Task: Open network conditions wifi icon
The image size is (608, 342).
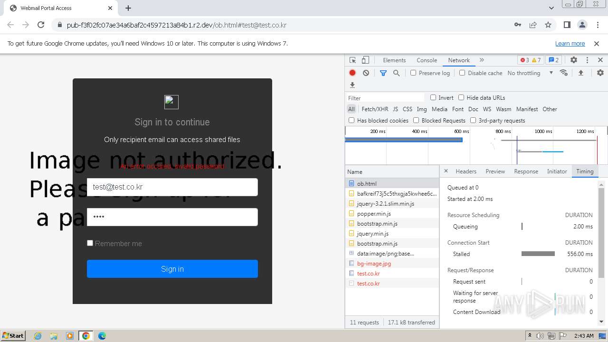Action: [x=564, y=73]
